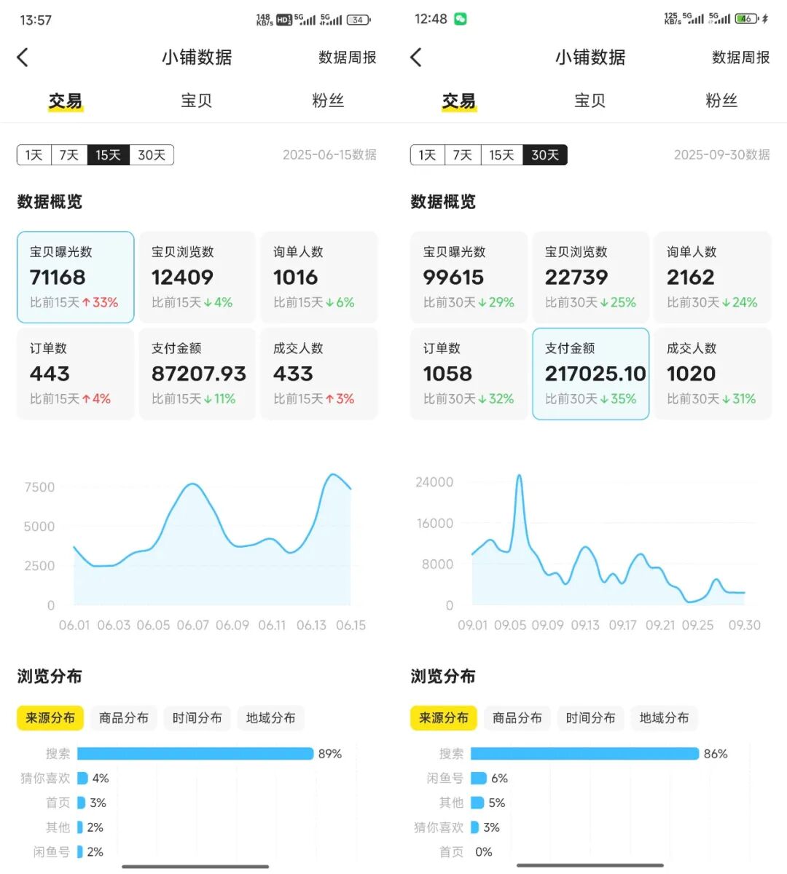Image resolution: width=787 pixels, height=874 pixels.
Task: Tap the back arrow on the 12:48 screen
Action: coord(416,58)
